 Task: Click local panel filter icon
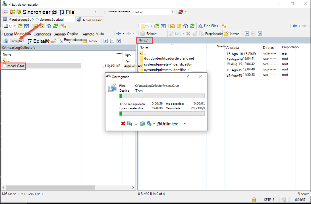[x=26, y=26]
